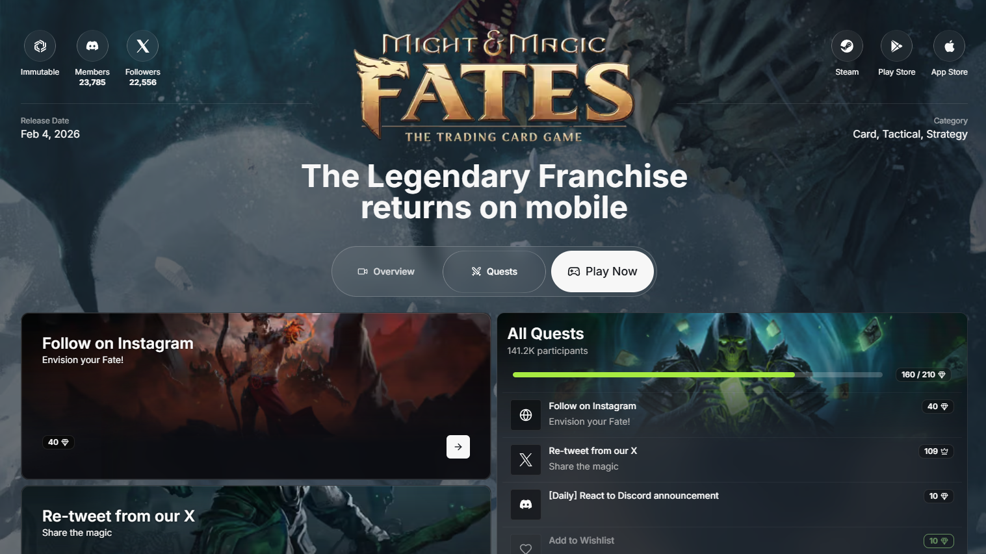Select the Follow on Instagram quest row

pyautogui.click(x=732, y=414)
